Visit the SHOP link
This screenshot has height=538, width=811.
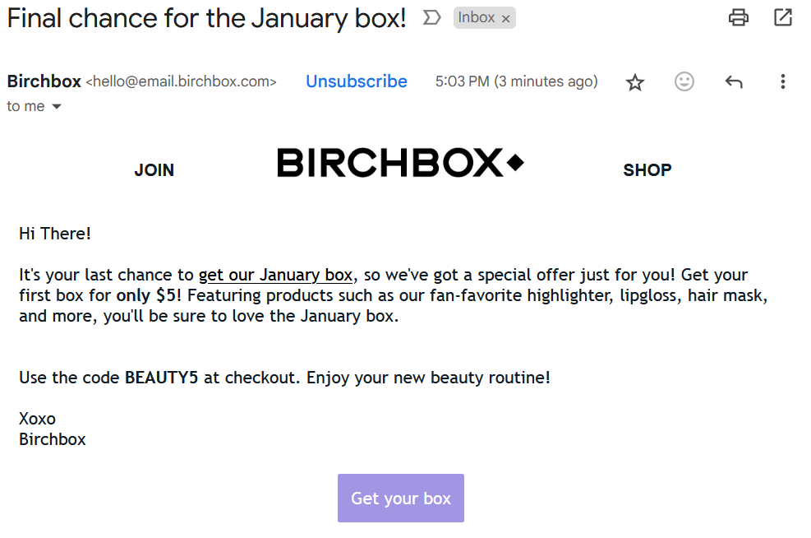pyautogui.click(x=647, y=170)
